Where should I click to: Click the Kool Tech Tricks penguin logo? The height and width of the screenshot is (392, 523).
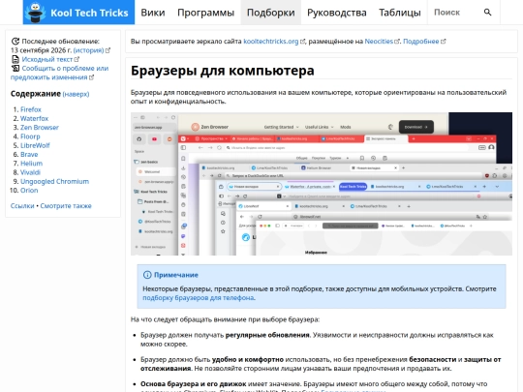coord(37,13)
